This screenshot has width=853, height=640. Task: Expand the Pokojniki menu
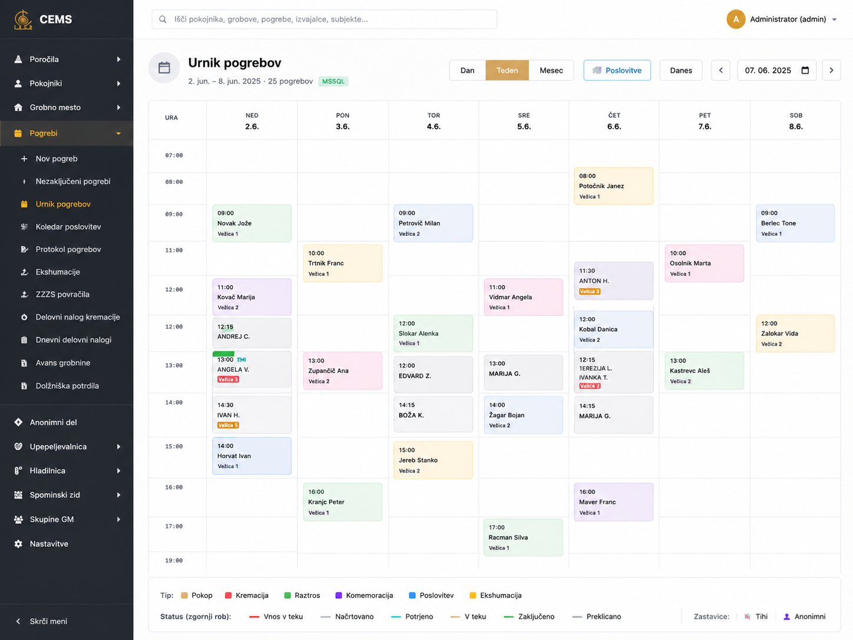(67, 83)
